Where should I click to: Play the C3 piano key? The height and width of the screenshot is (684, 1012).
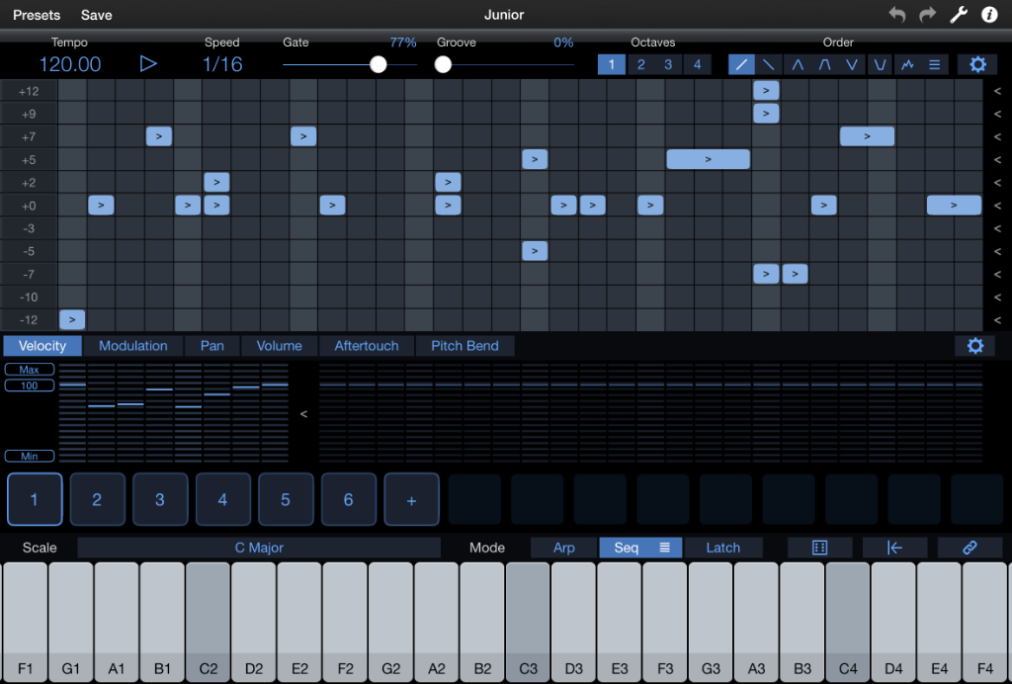click(x=528, y=622)
